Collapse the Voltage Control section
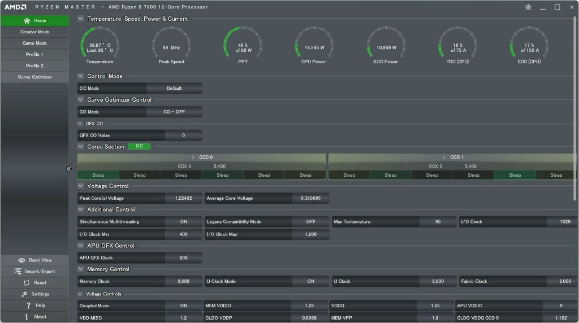 81,186
